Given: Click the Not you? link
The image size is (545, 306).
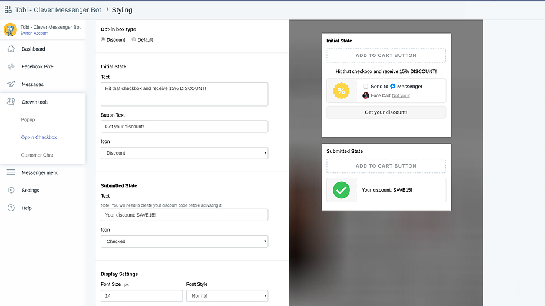Looking at the screenshot, I should click(x=401, y=95).
